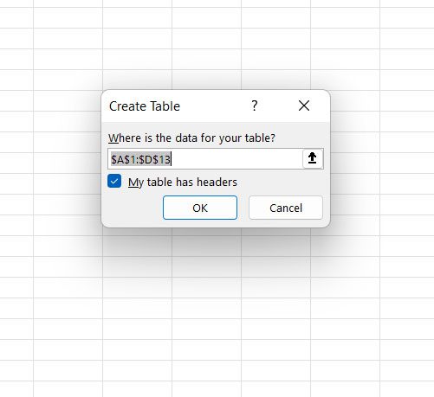Click the Collapse Dialog up-arrow icon
Viewport: 434px width, 397px height.
pos(312,158)
